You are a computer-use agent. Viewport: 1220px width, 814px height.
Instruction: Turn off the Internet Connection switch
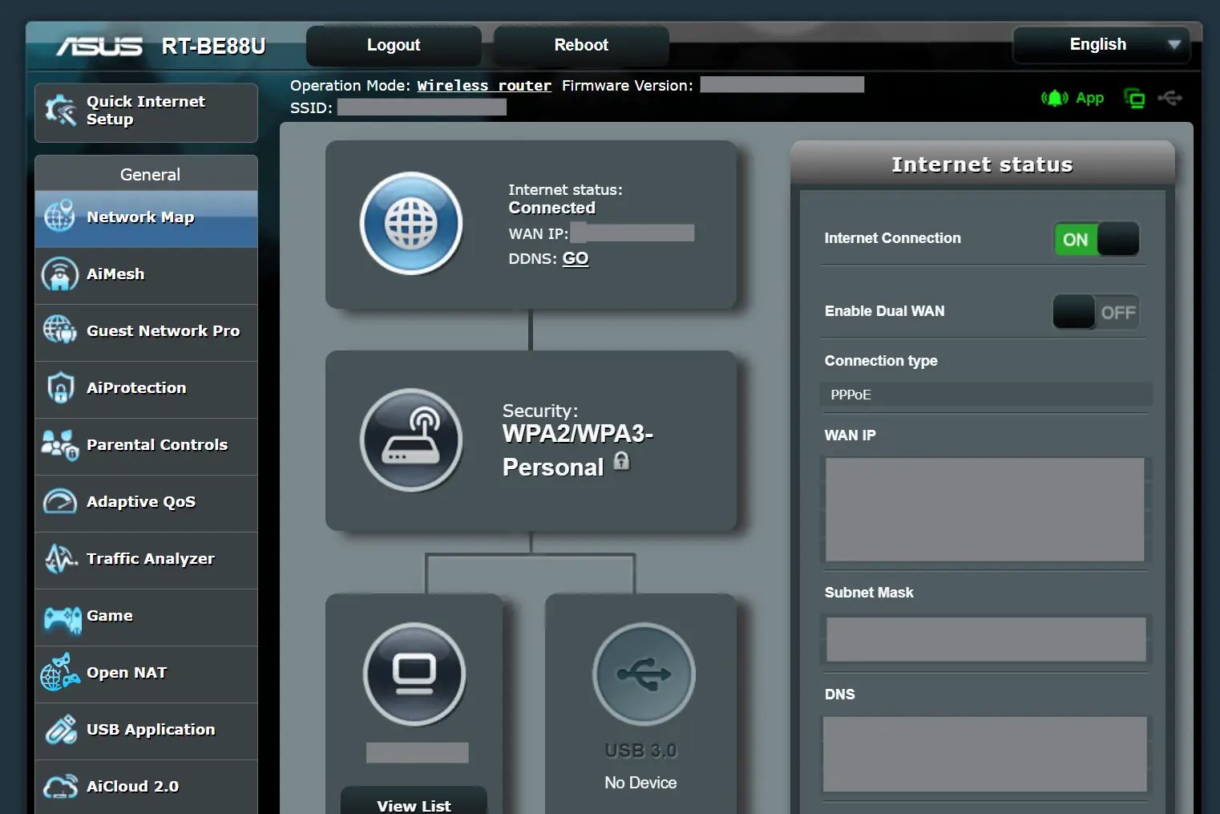(1097, 239)
